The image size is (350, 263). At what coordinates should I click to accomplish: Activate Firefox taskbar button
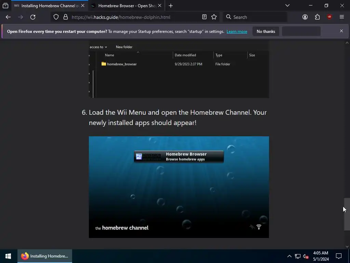point(45,256)
